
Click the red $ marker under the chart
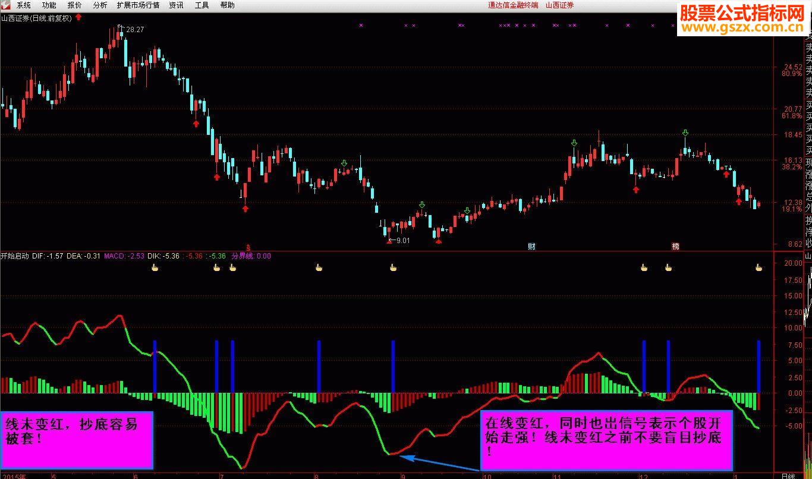(248, 246)
